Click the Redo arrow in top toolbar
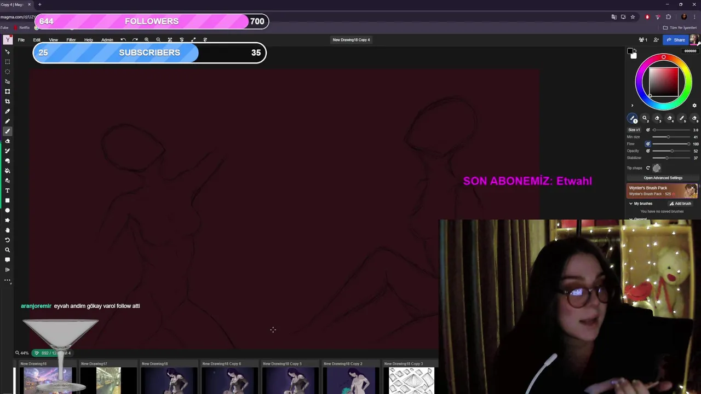The width and height of the screenshot is (701, 394). tap(135, 40)
